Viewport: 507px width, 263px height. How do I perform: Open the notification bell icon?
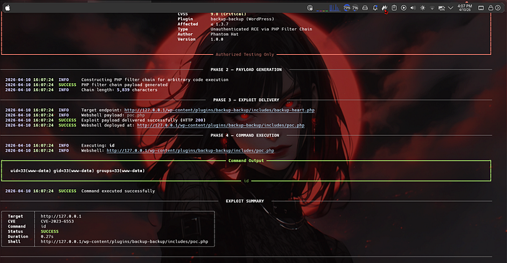[375, 8]
